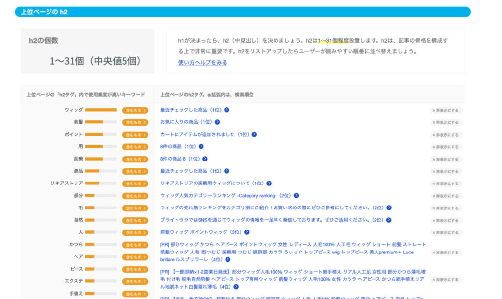Click the arrow icon ending the ブライトララではSNS heading

pyautogui.click(x=389, y=220)
